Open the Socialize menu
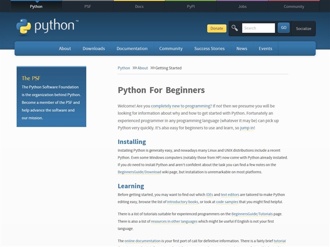The height and width of the screenshot is (247, 330). [303, 29]
